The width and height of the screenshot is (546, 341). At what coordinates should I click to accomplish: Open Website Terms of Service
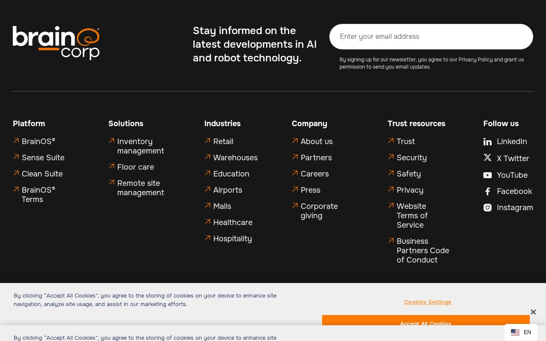pyautogui.click(x=412, y=216)
